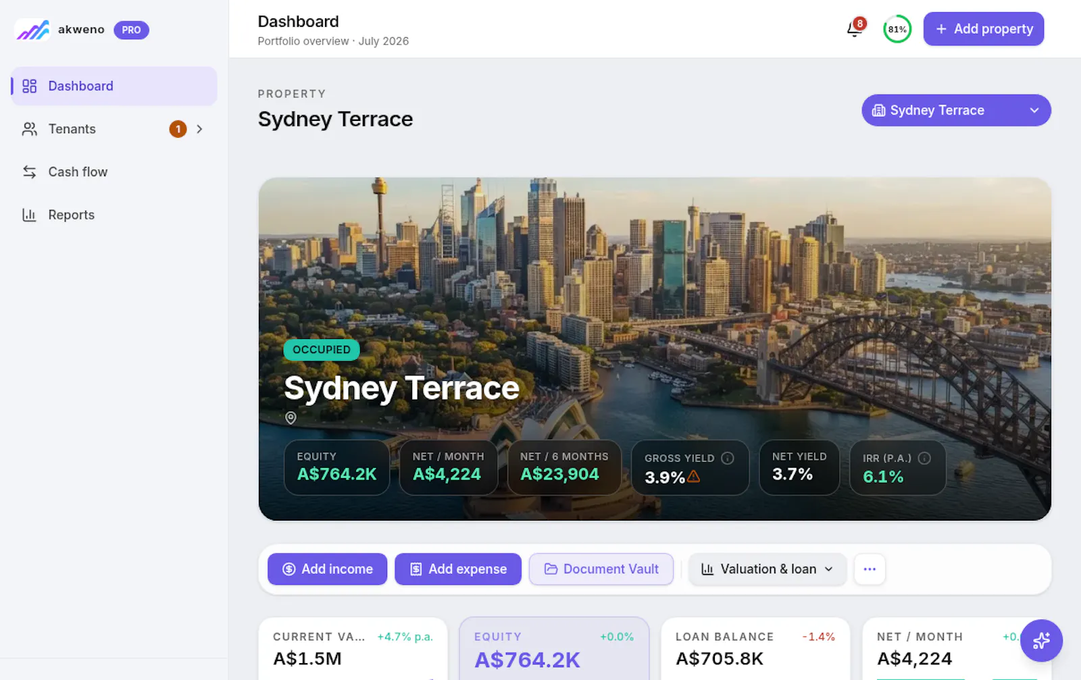Open the Document Vault
The width and height of the screenshot is (1081, 680).
pos(601,569)
